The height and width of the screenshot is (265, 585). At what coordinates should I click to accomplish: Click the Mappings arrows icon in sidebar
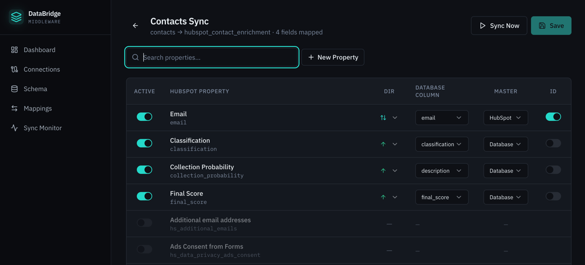15,108
